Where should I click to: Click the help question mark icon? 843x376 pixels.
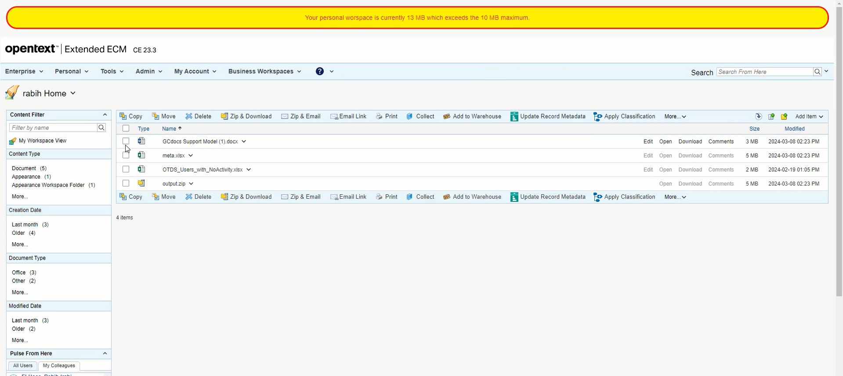319,72
